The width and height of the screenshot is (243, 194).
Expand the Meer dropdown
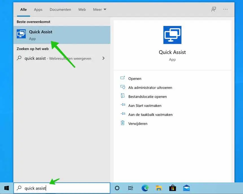100,10
